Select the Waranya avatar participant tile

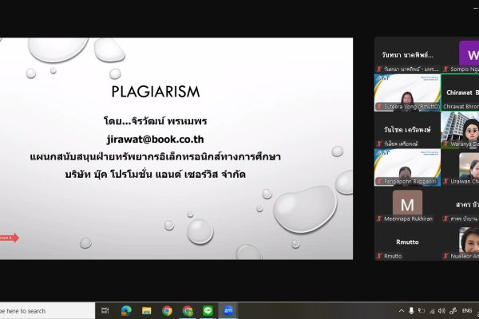pyautogui.click(x=460, y=130)
